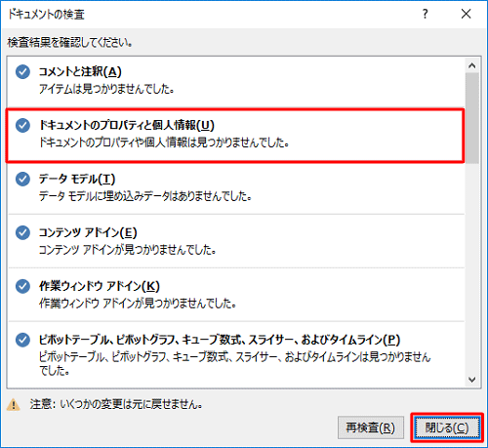
Task: Click the scrollbar down arrow
Action: pyautogui.click(x=472, y=380)
